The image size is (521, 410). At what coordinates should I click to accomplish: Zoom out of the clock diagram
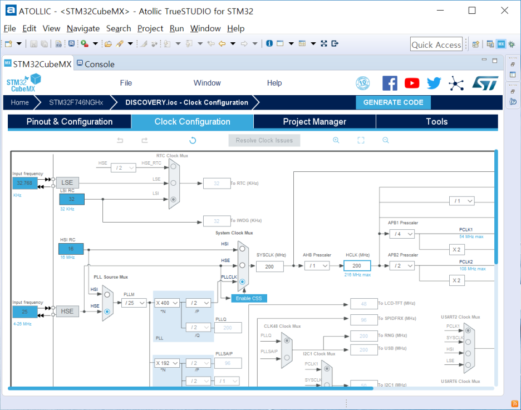point(385,140)
